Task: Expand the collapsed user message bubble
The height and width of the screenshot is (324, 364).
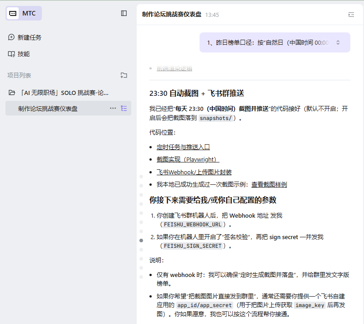Action: 338,42
